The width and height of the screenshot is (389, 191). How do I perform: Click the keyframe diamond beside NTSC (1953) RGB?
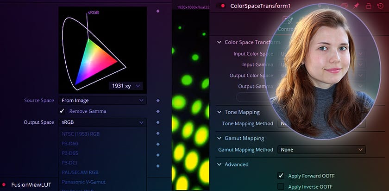pyautogui.click(x=158, y=134)
